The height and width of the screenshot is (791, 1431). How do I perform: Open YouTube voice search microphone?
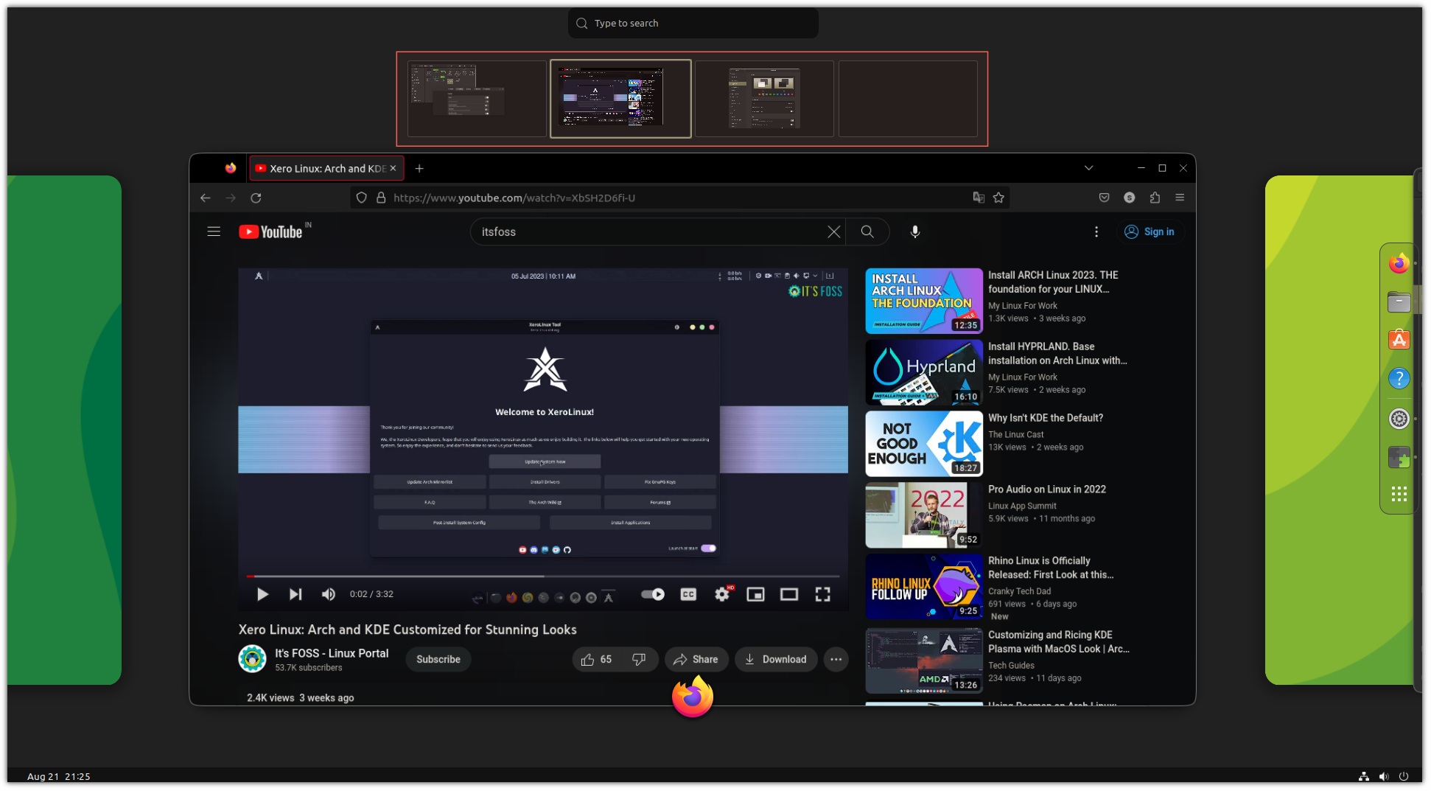914,231
